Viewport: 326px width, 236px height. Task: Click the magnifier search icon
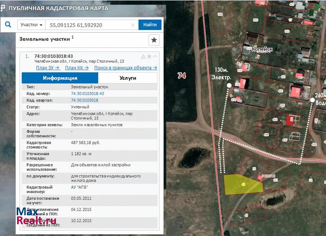(8, 24)
